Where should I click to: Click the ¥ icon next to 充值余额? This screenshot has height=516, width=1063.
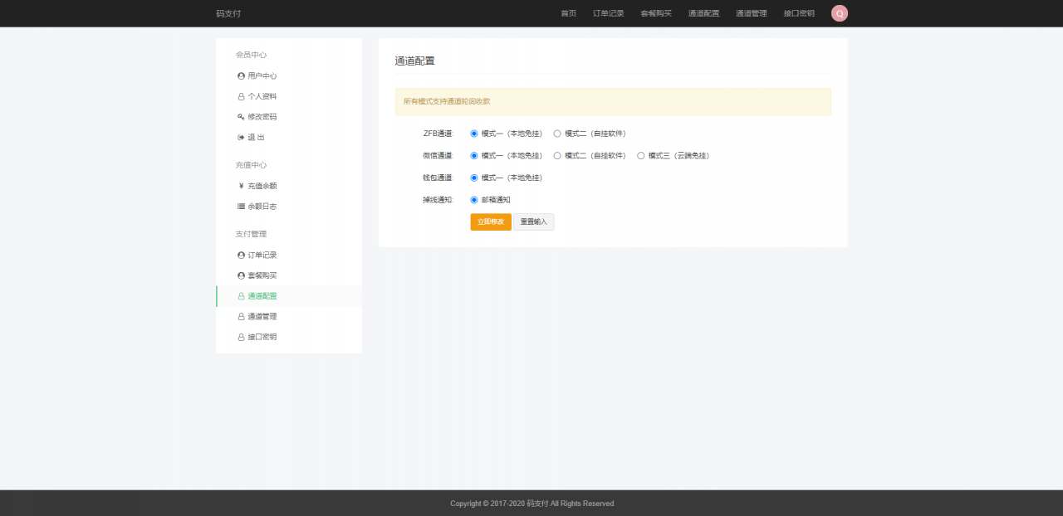240,186
